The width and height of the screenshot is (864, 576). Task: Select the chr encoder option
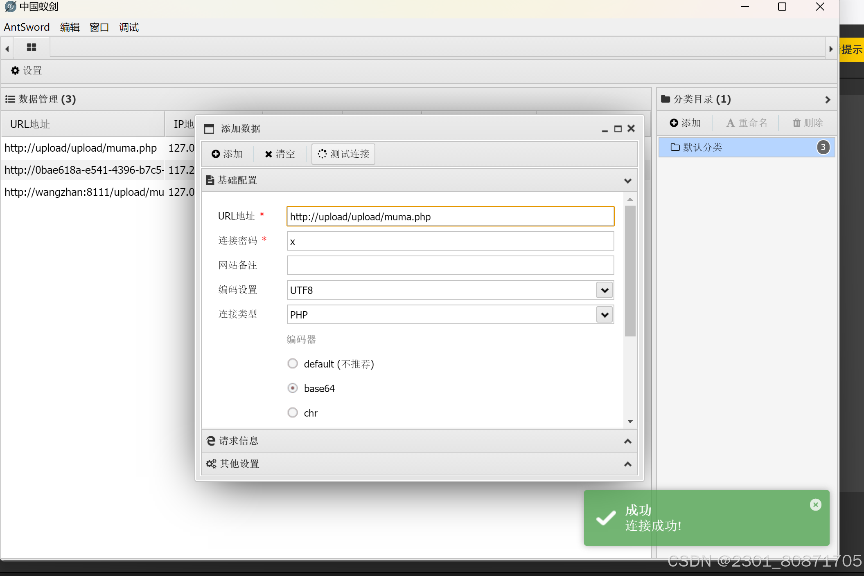(293, 412)
